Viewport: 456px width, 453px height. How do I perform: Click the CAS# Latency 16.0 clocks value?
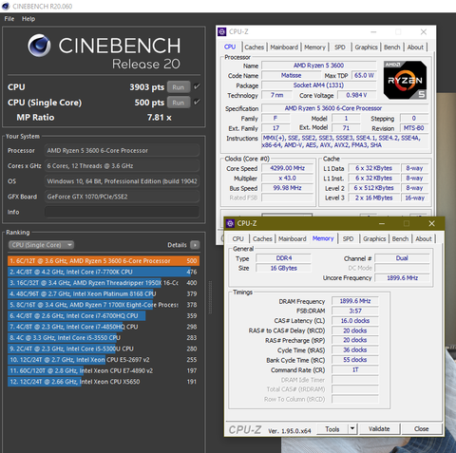pos(355,321)
